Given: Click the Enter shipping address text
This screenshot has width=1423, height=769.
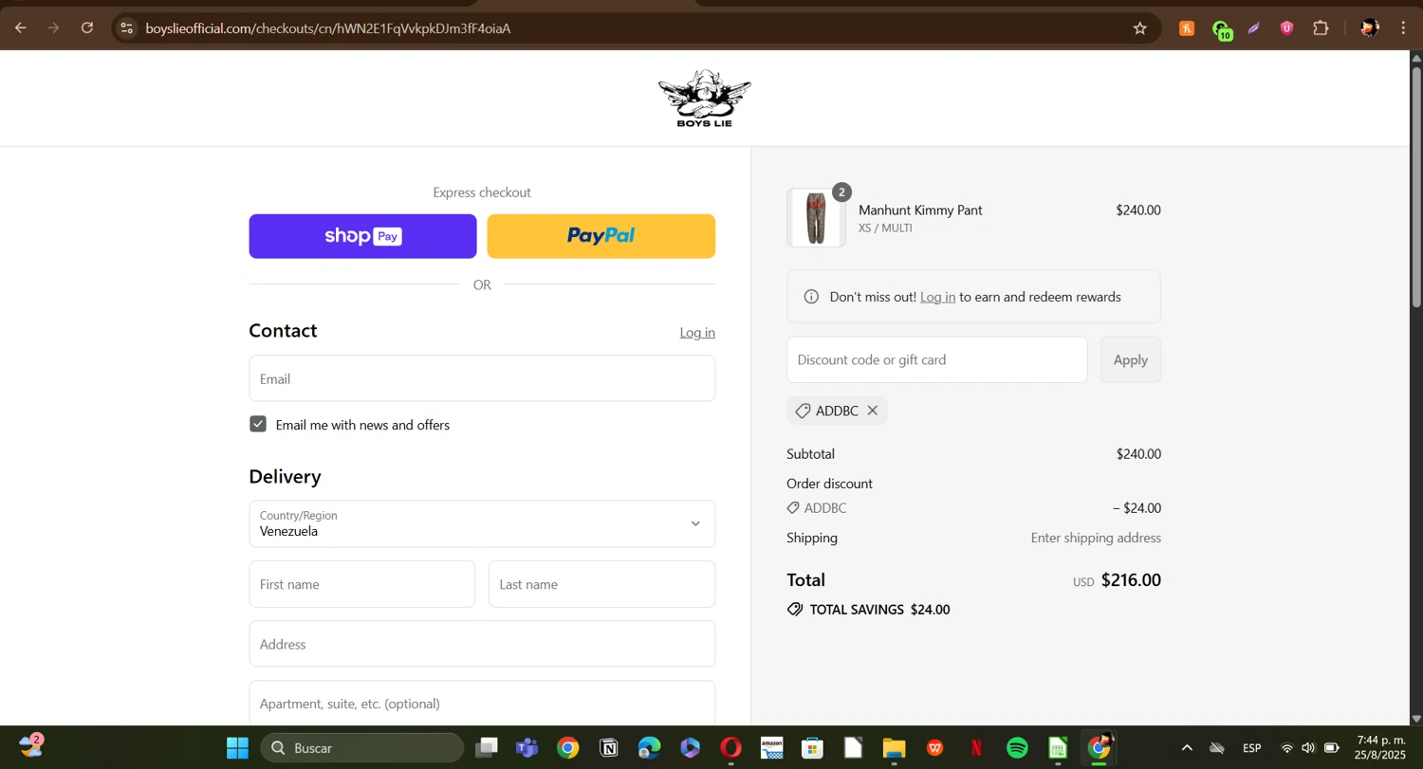Looking at the screenshot, I should [x=1096, y=538].
